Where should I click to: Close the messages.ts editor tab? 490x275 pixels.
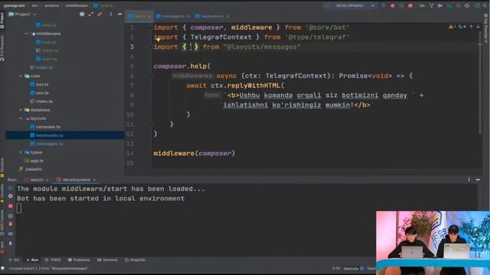(x=188, y=16)
